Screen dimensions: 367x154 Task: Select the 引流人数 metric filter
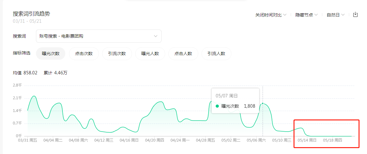tap(216, 54)
